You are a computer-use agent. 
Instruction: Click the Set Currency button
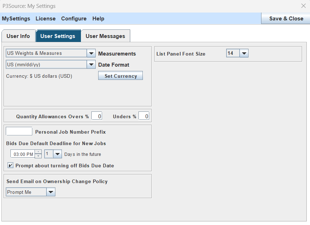pos(120,76)
